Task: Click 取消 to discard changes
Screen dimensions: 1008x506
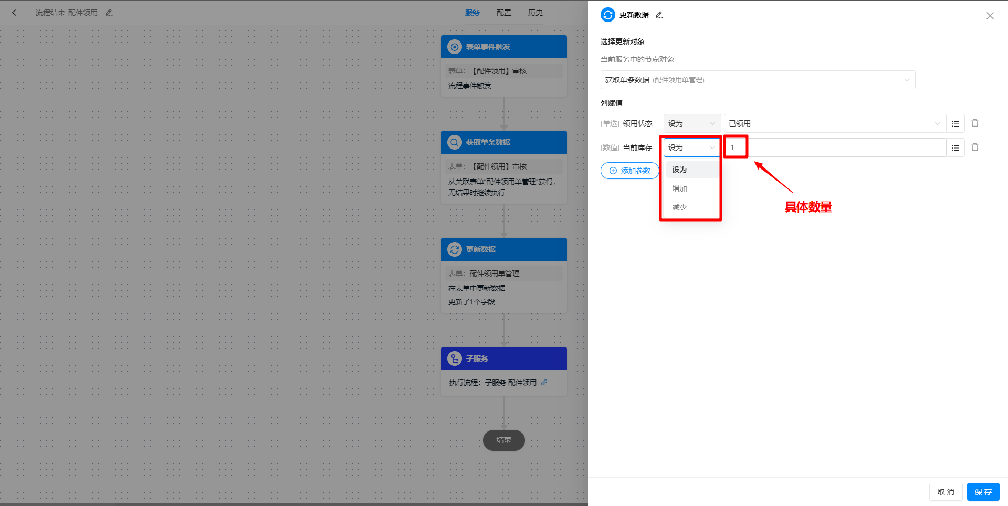Action: [x=946, y=492]
